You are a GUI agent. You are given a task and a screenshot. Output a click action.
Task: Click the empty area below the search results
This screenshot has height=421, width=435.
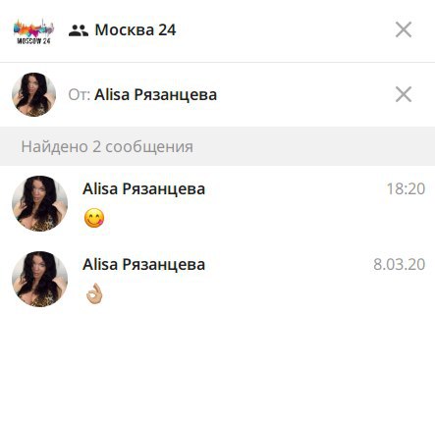click(217, 363)
